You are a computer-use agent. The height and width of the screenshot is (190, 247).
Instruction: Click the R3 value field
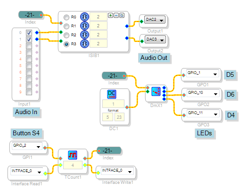click(x=99, y=43)
